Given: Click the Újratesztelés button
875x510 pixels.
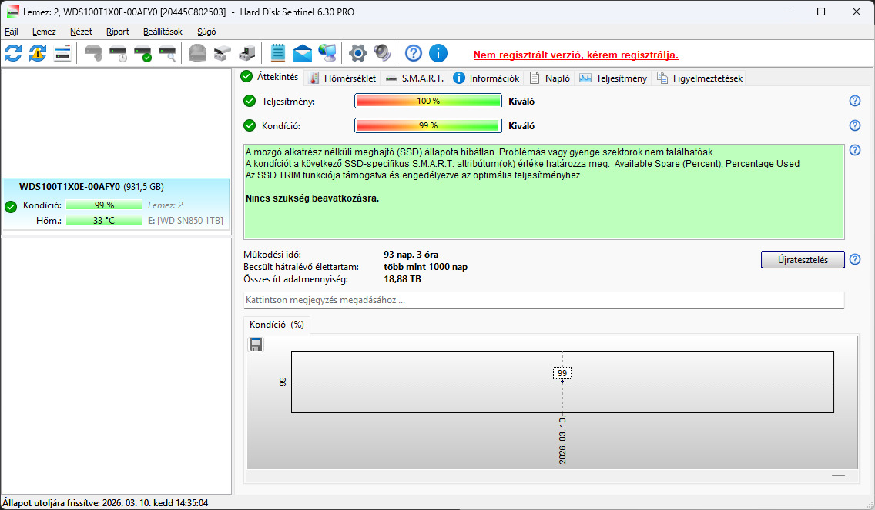Looking at the screenshot, I should (803, 260).
